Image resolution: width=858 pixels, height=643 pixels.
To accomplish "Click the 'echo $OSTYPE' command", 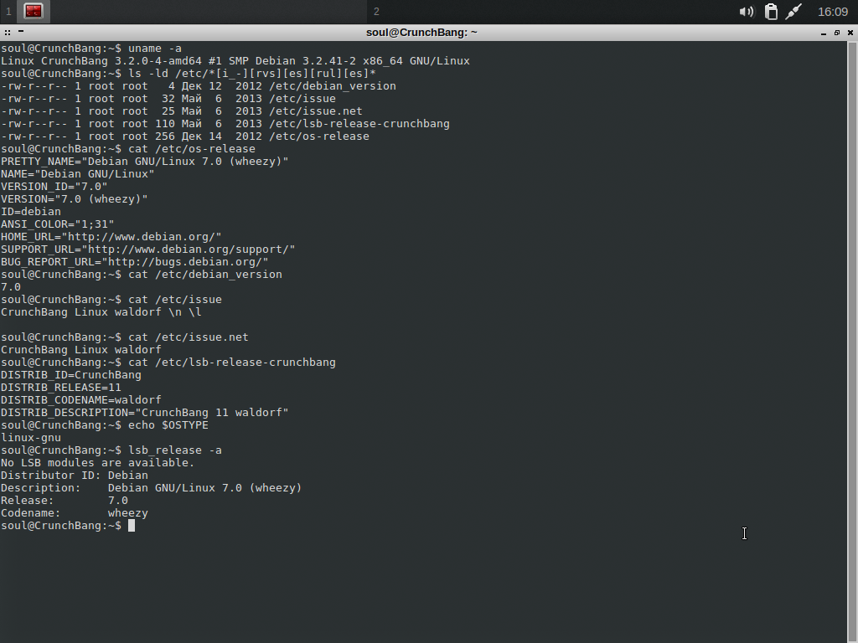I will click(168, 425).
